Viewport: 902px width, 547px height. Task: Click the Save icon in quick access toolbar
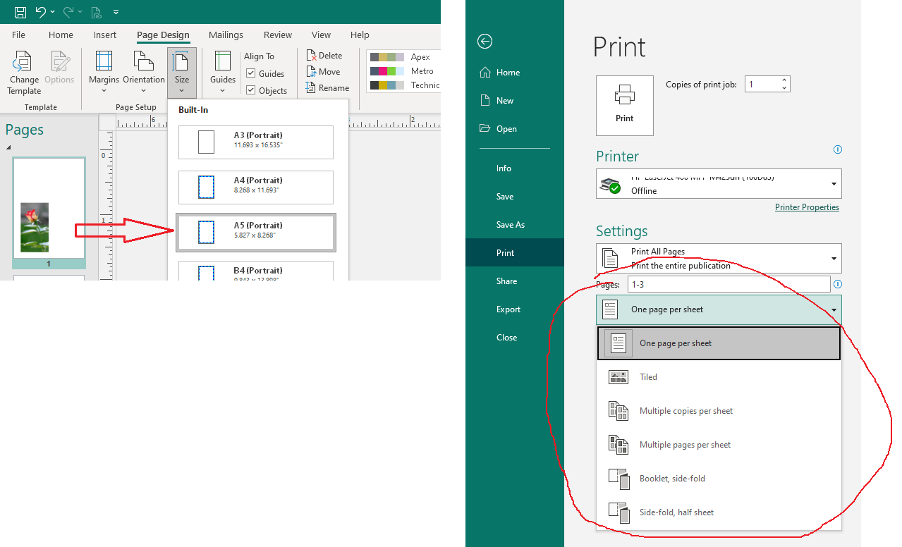[20, 12]
